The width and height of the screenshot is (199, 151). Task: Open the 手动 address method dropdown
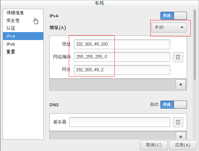pos(169,28)
